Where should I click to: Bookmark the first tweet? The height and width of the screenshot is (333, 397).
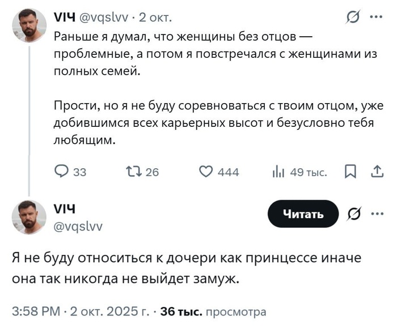click(x=350, y=172)
